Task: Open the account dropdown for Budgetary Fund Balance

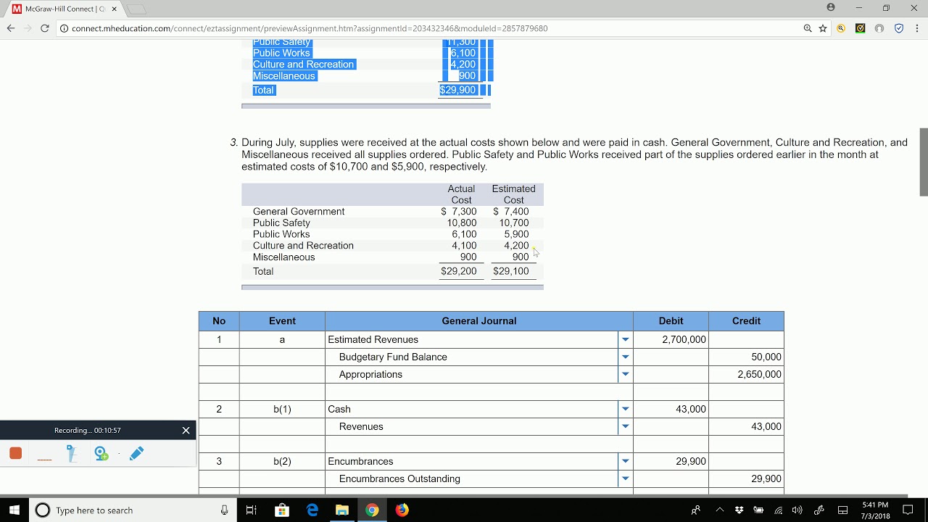Action: coord(625,357)
